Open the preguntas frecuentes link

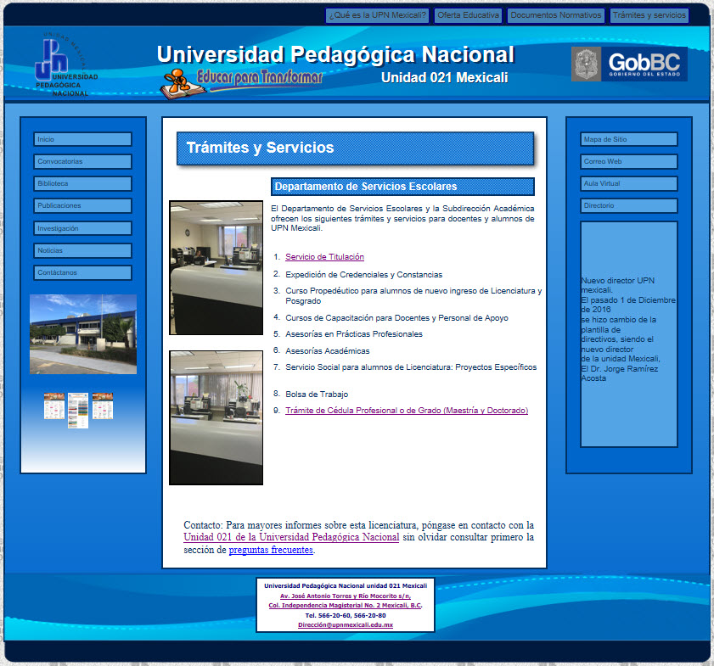pos(271,550)
